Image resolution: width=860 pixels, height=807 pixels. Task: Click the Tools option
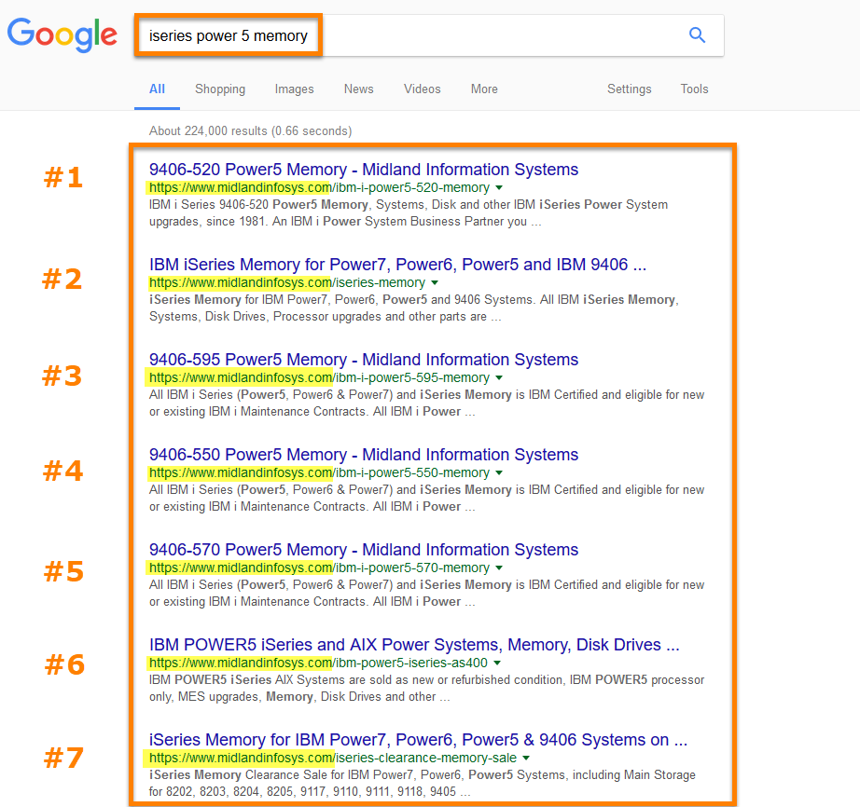[694, 89]
